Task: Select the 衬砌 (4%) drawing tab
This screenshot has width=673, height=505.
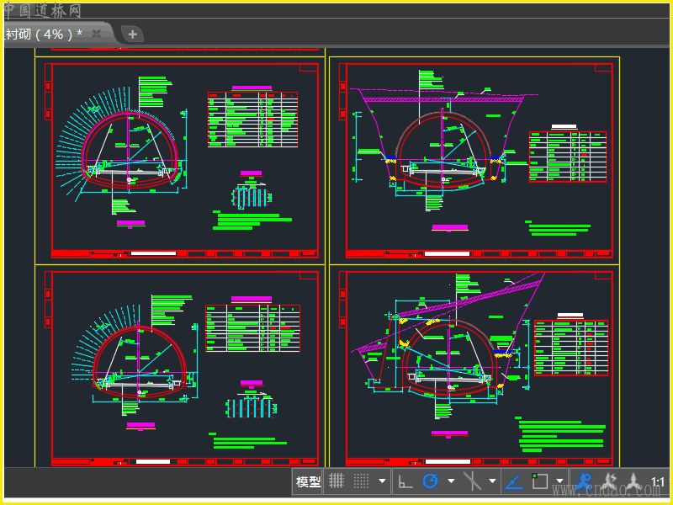Action: tap(43, 34)
